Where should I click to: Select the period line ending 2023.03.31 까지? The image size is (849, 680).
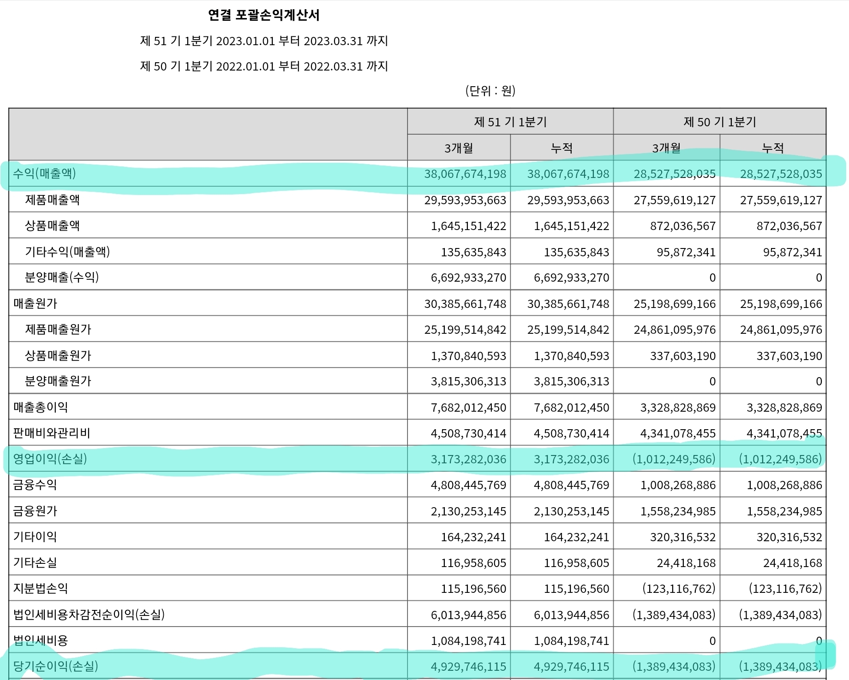tap(264, 41)
